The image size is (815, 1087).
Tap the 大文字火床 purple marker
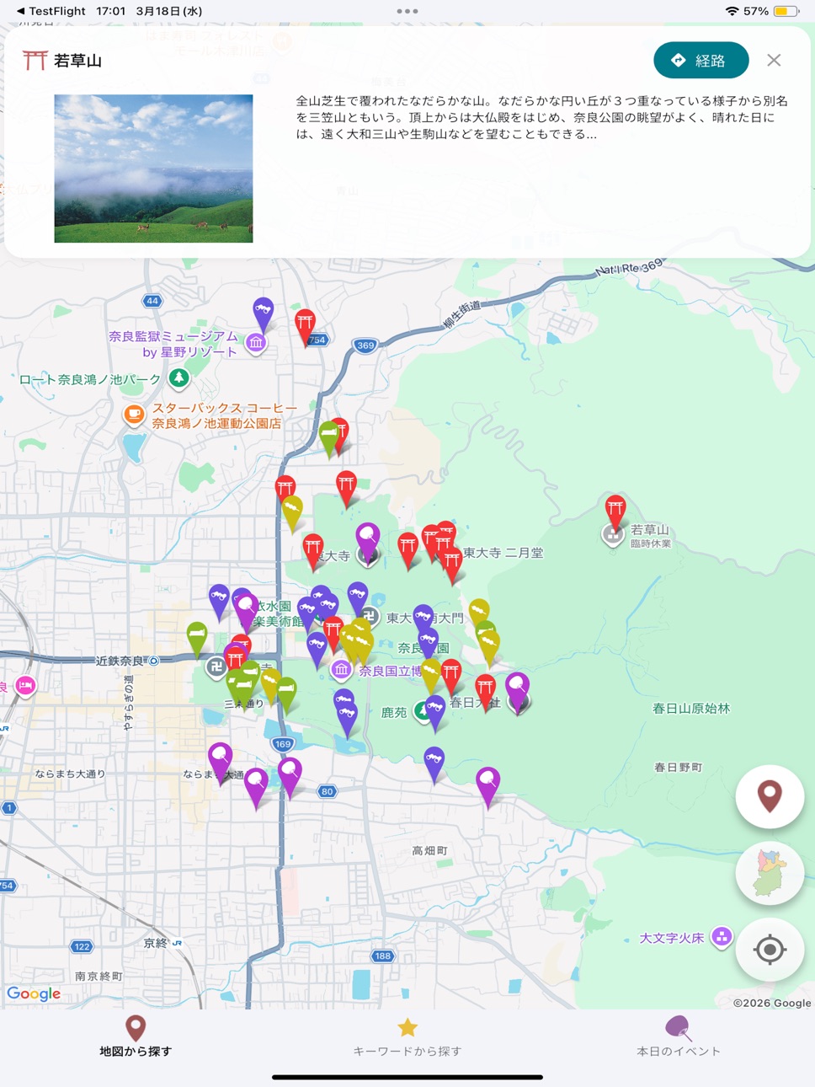pos(722,936)
